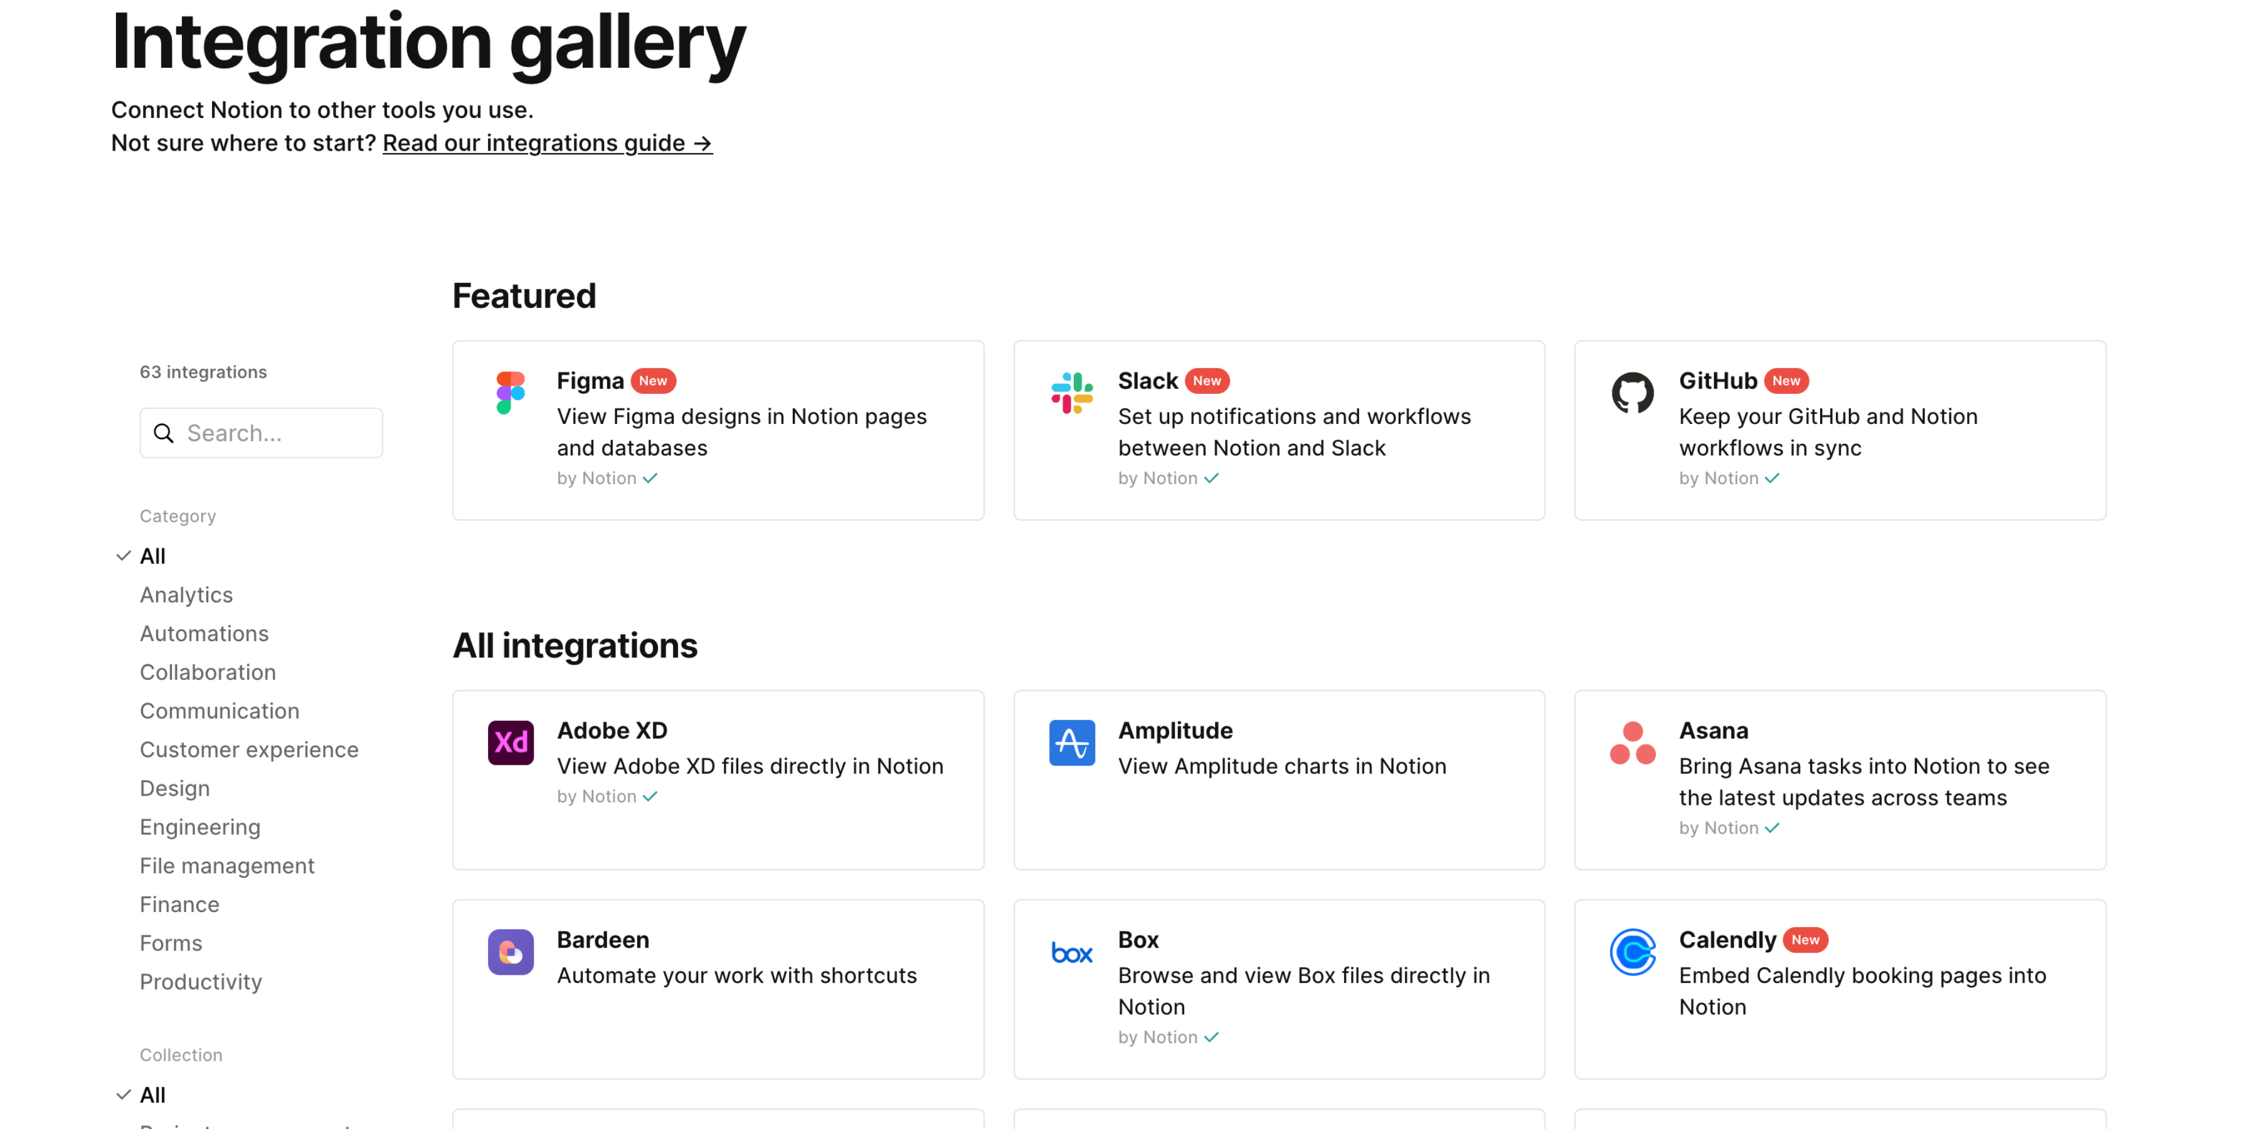Image resolution: width=2258 pixels, height=1129 pixels.
Task: Filter by Analytics category
Action: (x=186, y=595)
